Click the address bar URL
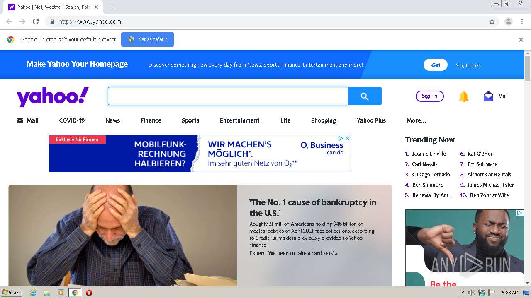Viewport: 531px width, 298px height. (x=90, y=22)
